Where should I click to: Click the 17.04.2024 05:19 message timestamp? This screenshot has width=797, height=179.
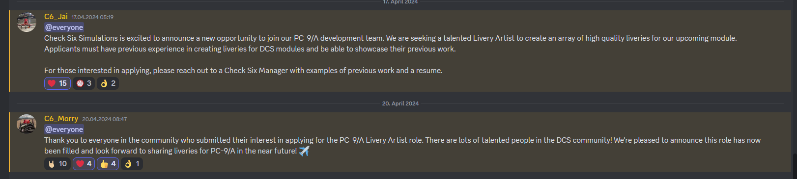coord(92,17)
